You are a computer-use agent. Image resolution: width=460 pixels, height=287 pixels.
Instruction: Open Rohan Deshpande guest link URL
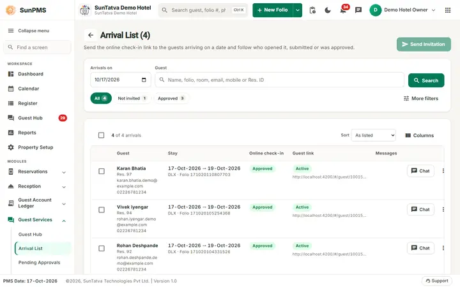(329, 254)
